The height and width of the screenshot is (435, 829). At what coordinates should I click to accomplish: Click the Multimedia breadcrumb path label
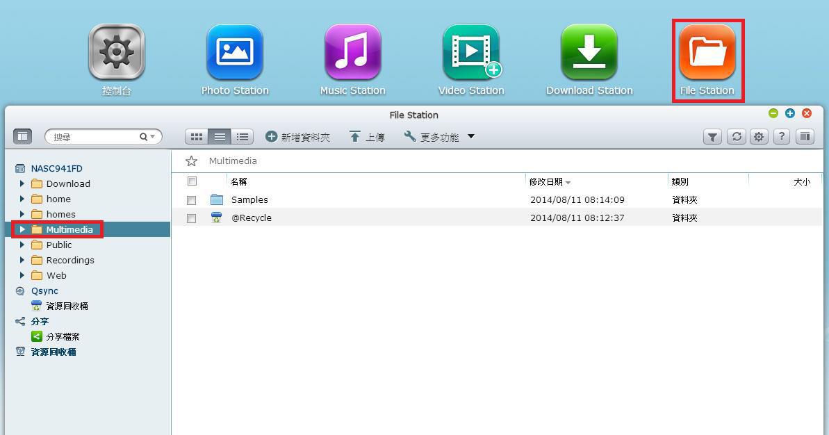click(x=233, y=161)
